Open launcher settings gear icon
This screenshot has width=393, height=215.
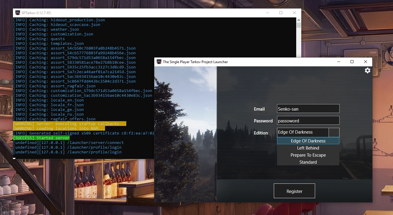pos(367,70)
